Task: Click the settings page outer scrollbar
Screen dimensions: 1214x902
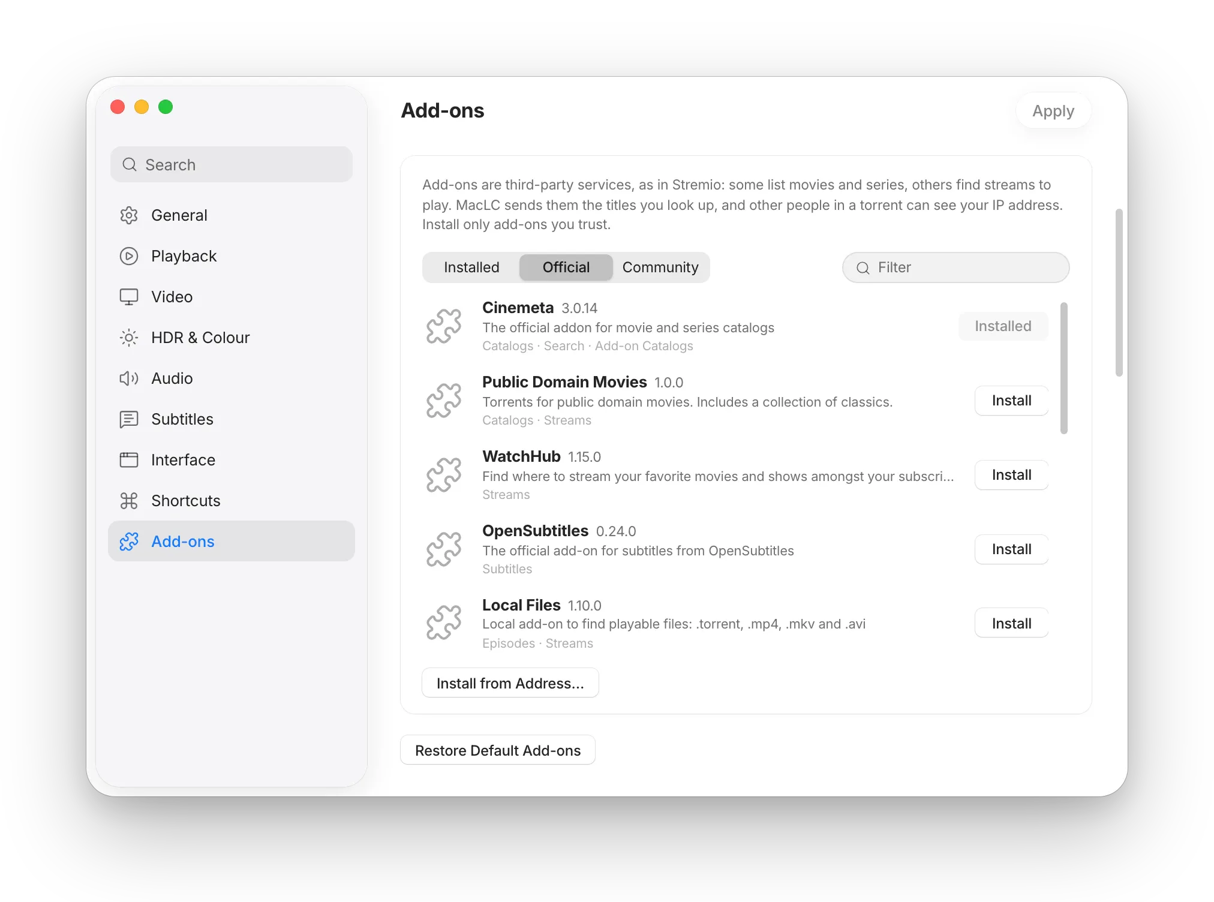Action: [1119, 293]
